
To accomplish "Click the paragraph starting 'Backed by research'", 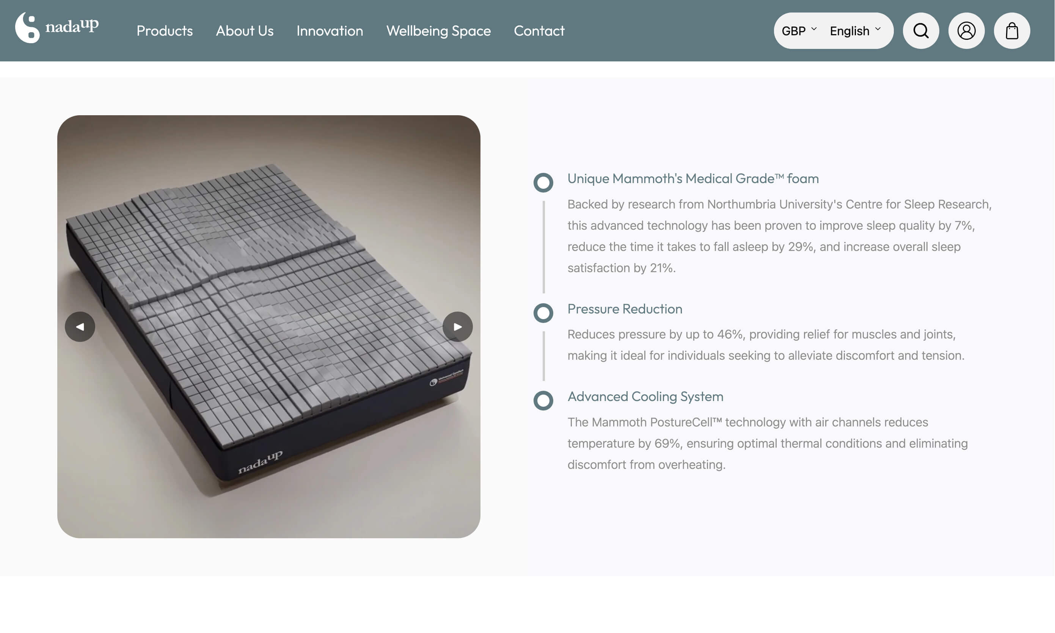I will tap(779, 236).
